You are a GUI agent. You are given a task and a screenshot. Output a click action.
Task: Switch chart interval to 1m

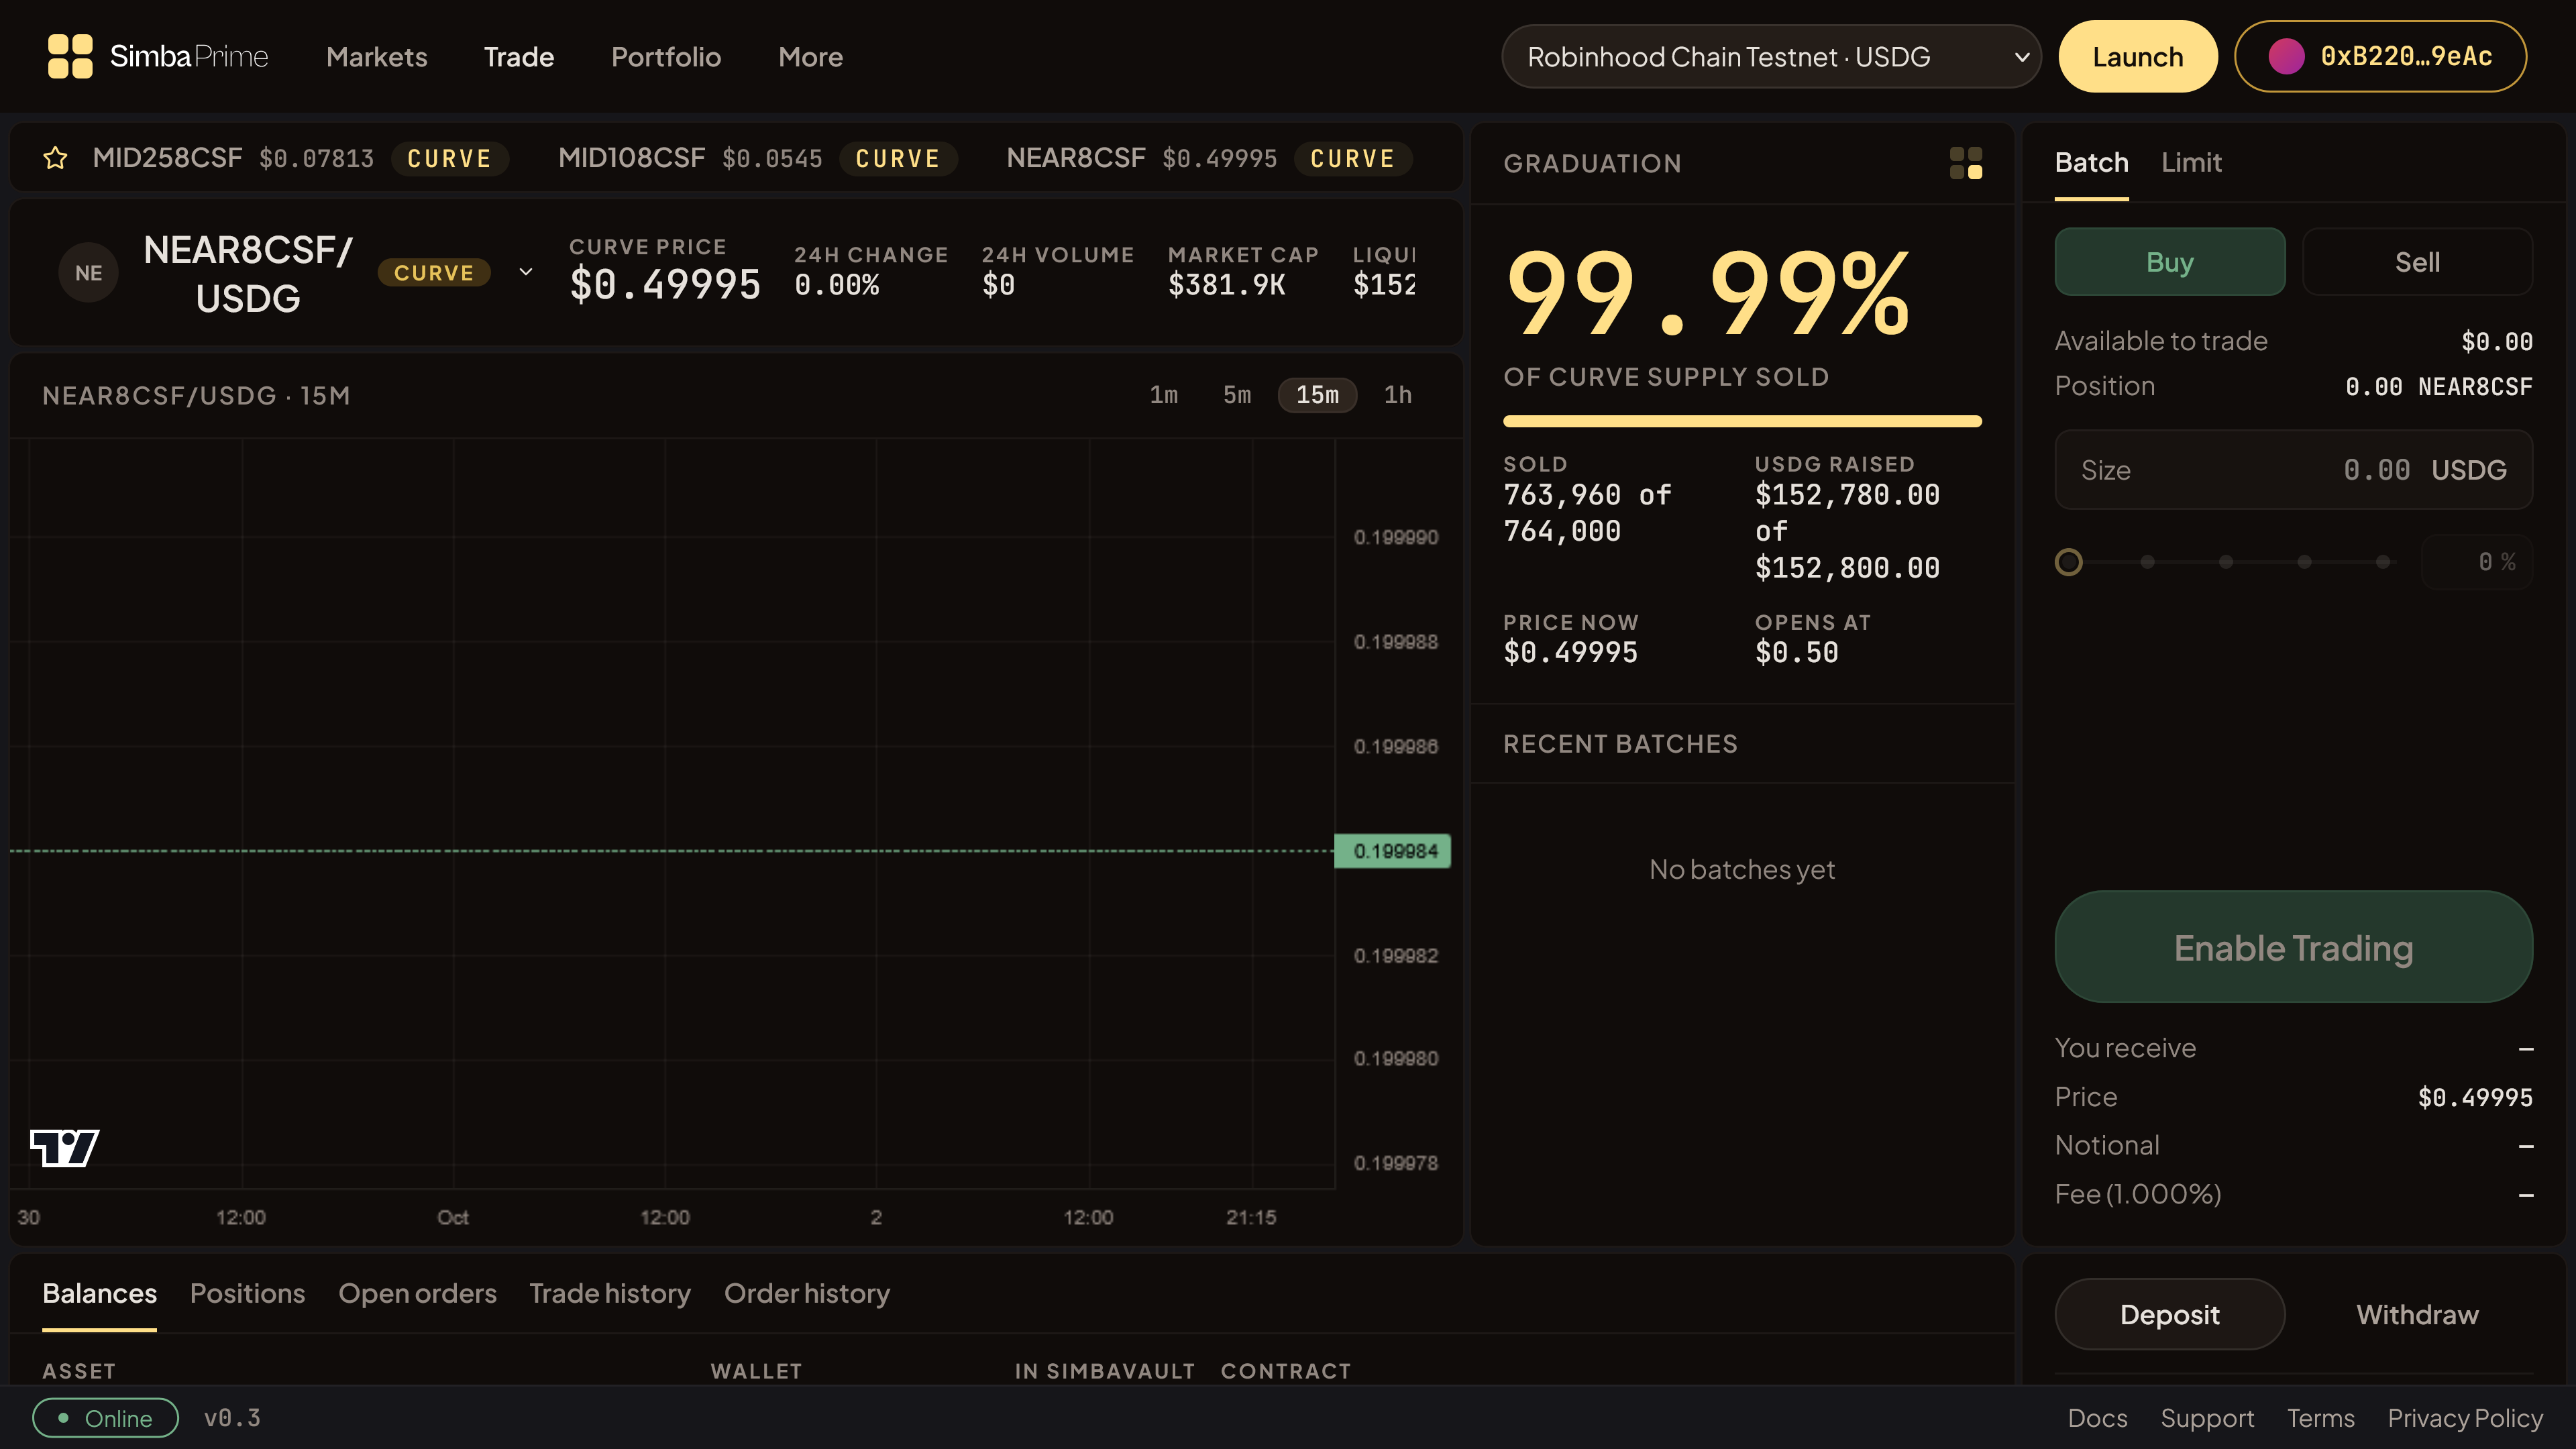1163,395
